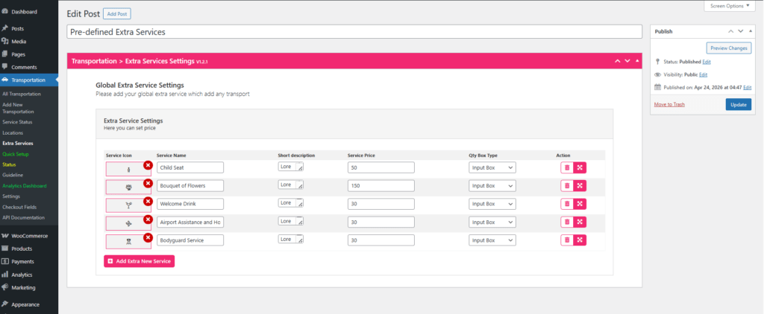The height and width of the screenshot is (314, 764).
Task: Click the move handle for Bouquet of Flowers row
Action: [580, 186]
